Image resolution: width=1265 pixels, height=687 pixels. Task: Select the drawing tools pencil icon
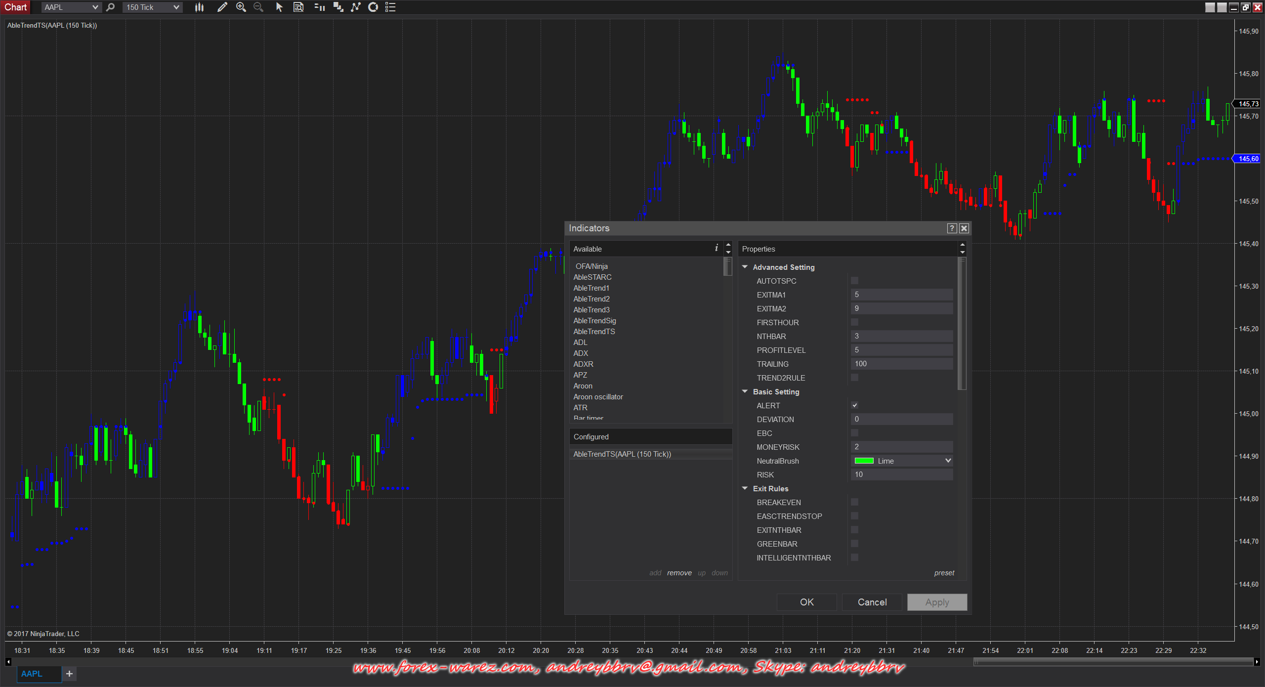222,7
